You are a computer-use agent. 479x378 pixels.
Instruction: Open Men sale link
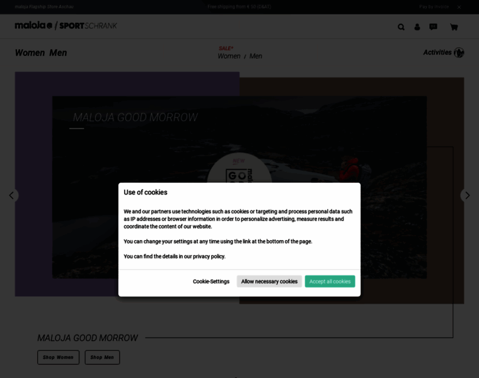256,56
